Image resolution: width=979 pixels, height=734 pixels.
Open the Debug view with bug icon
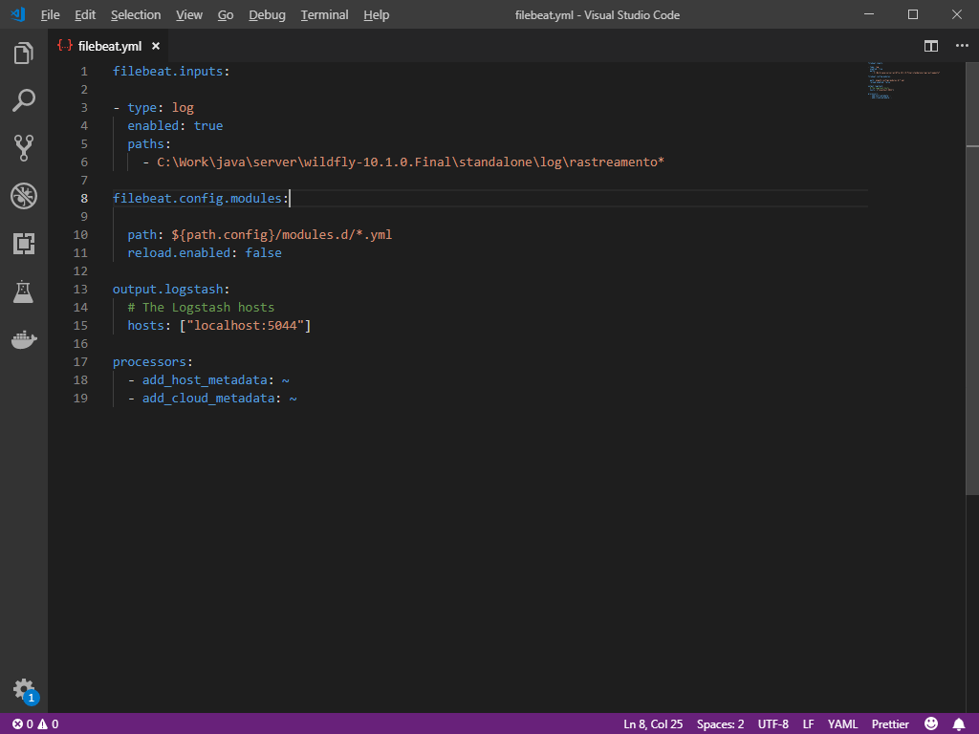tap(23, 196)
